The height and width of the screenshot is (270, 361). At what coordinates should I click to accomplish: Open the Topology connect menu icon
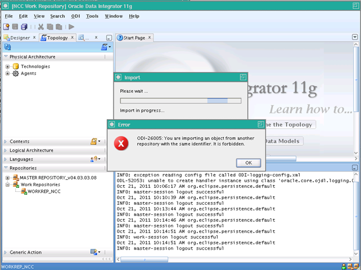(105, 47)
